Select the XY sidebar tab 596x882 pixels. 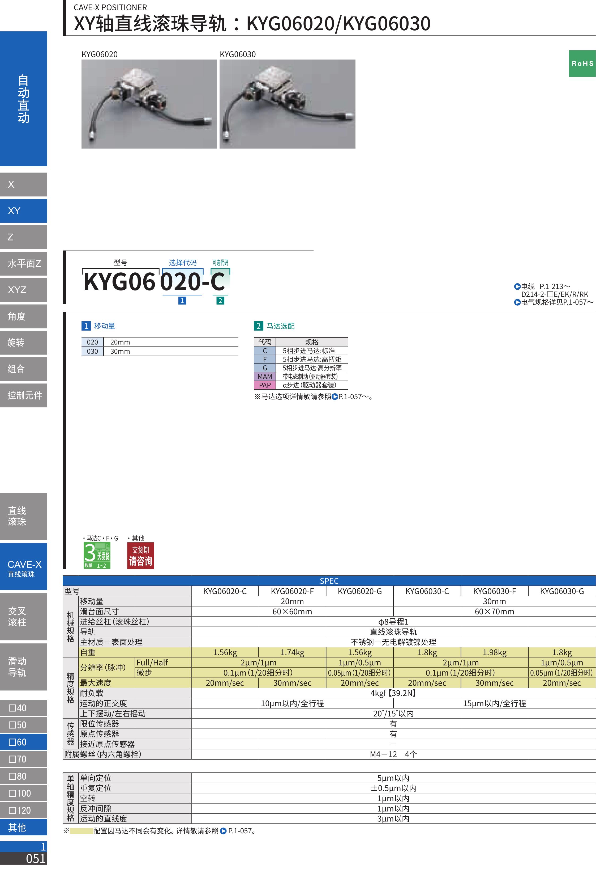point(24,211)
